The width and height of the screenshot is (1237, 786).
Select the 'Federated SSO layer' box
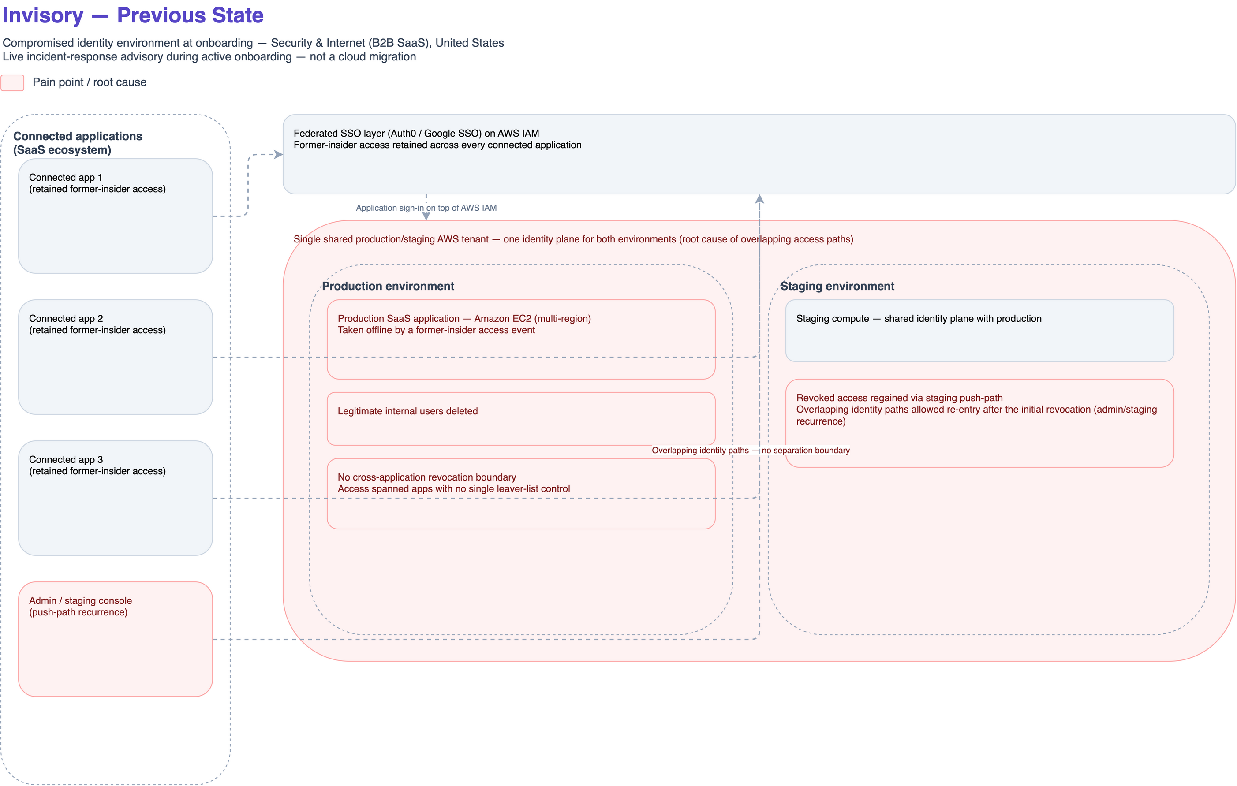pos(759,154)
